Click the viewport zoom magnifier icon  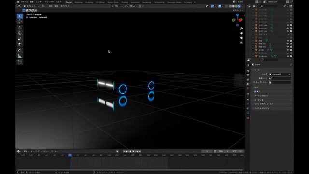(x=241, y=29)
